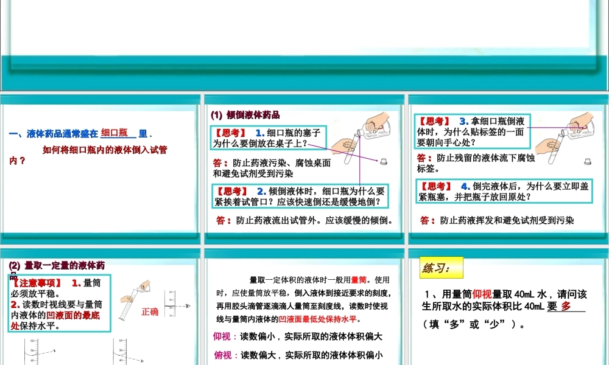
Task: Click the red word 量筒 in the paragraph
Action: point(359,280)
